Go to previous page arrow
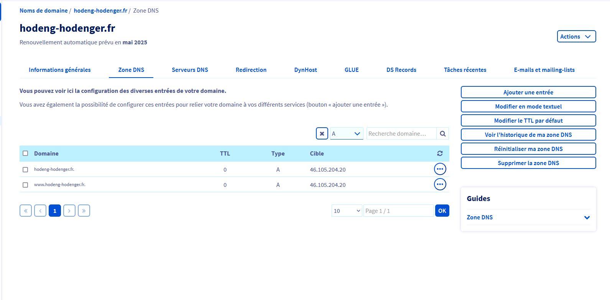The image size is (610, 300). [40, 211]
